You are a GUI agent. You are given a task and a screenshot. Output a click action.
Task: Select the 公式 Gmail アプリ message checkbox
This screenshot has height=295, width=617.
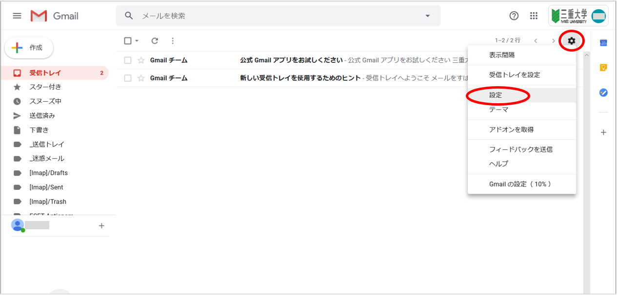click(x=128, y=60)
